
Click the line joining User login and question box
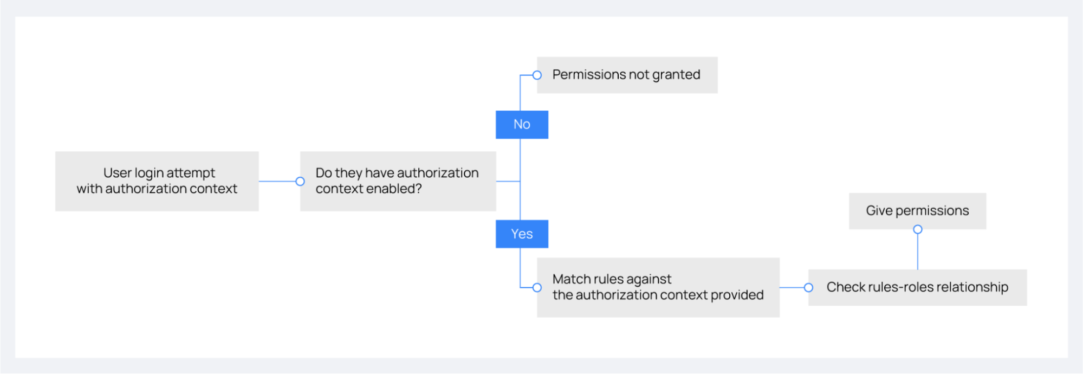[277, 181]
